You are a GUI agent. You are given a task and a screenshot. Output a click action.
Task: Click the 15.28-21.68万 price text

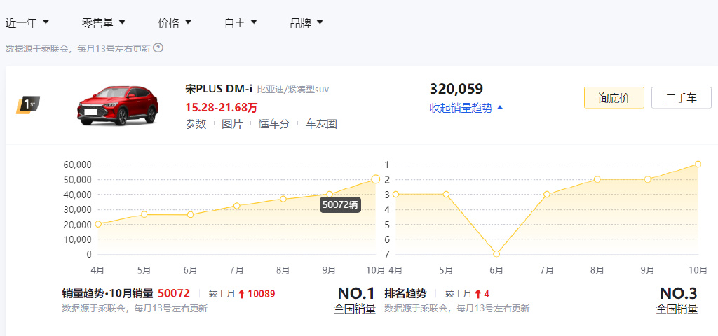[222, 107]
